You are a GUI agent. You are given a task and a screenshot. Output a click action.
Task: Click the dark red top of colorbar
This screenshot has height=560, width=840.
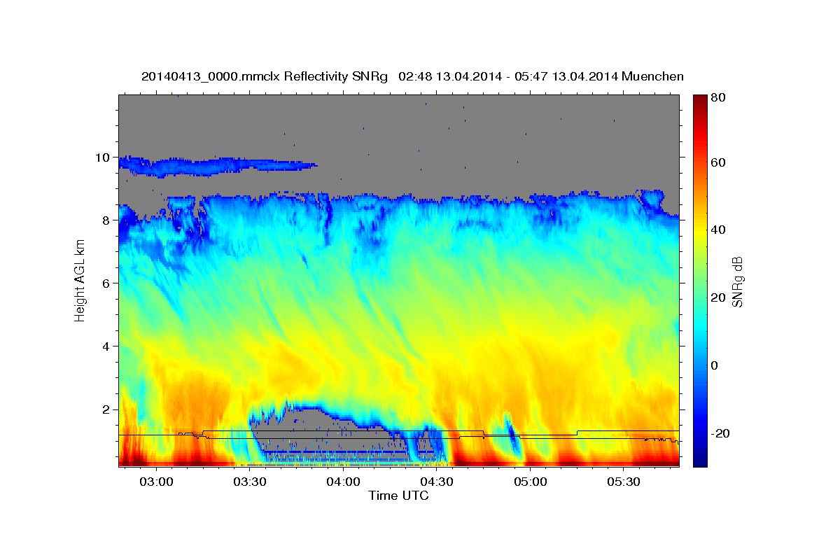coord(699,101)
